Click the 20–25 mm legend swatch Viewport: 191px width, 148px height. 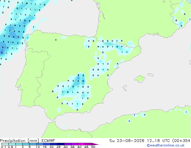tap(54, 144)
